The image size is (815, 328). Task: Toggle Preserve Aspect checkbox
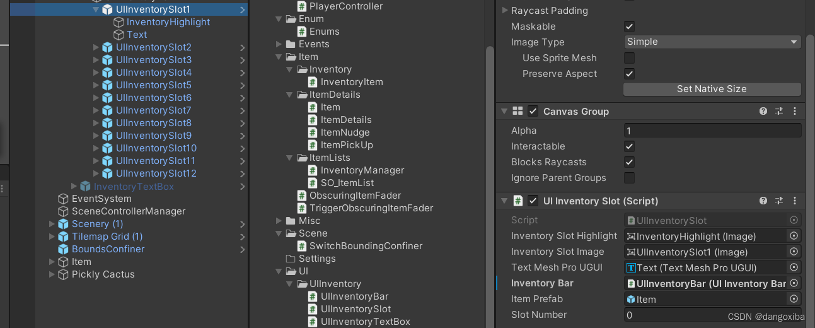pos(629,74)
